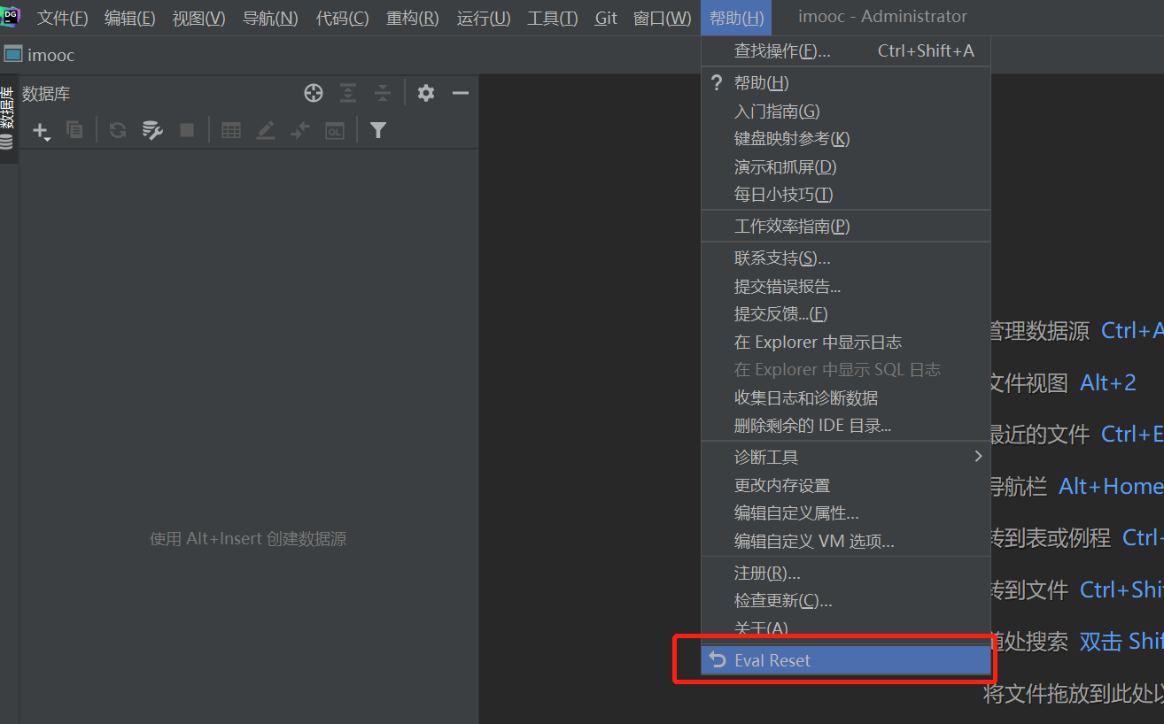The width and height of the screenshot is (1164, 724).
Task: Select 删除剩余的 IDE 目录... menu item
Action: (846, 426)
